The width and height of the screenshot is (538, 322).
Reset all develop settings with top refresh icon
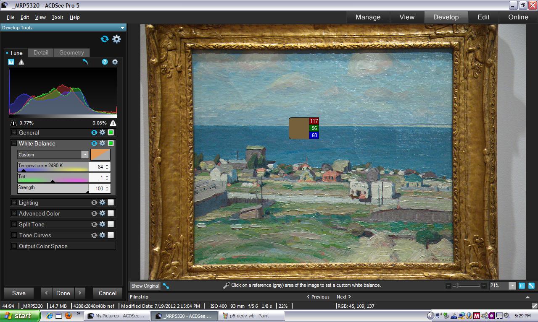[x=105, y=39]
